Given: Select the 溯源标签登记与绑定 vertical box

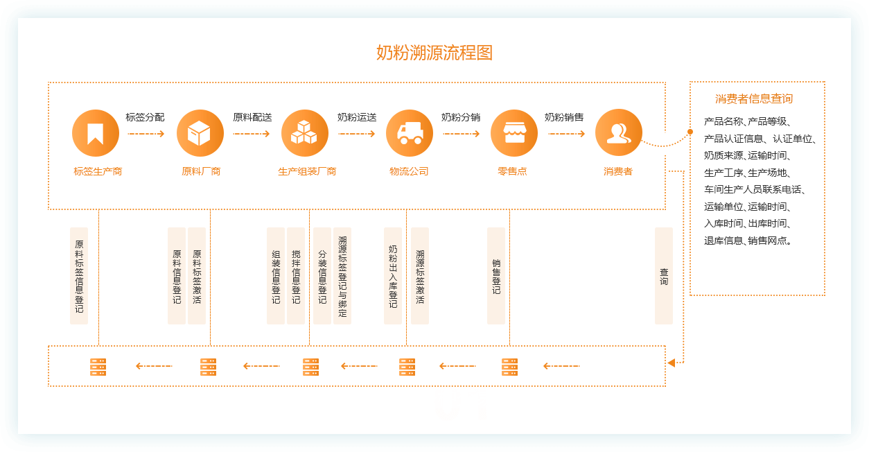Looking at the screenshot, I should click(342, 276).
